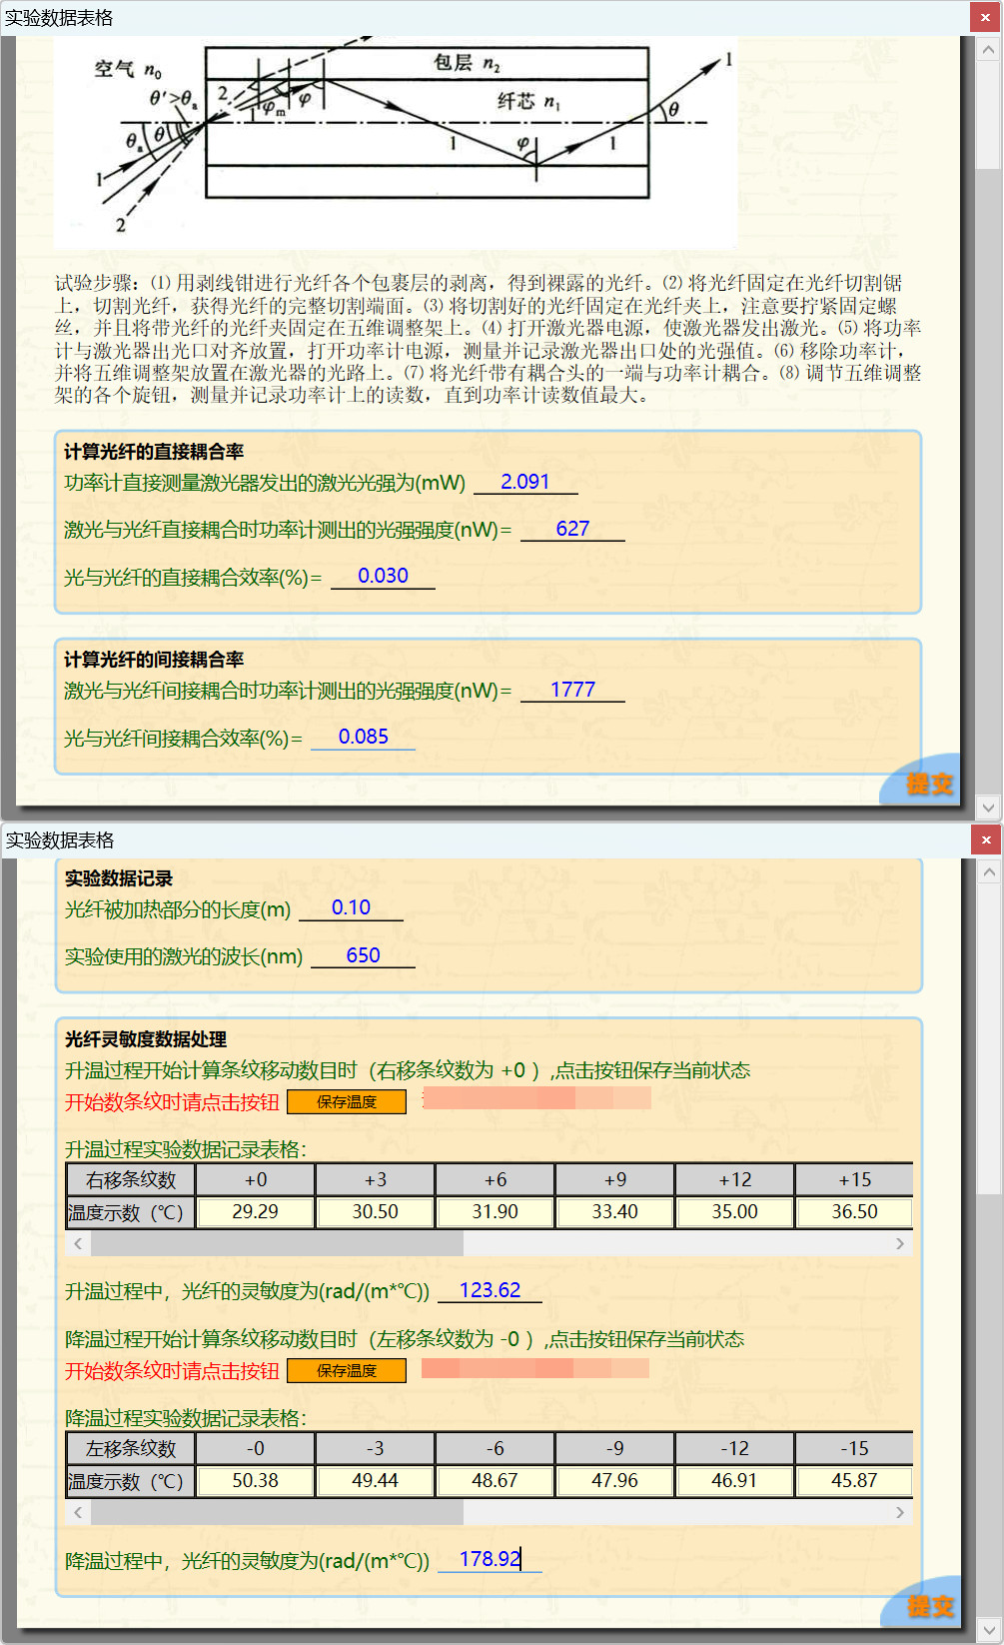The height and width of the screenshot is (1645, 1004).
Task: Click the laser wavelength field showing 650
Action: [x=363, y=955]
